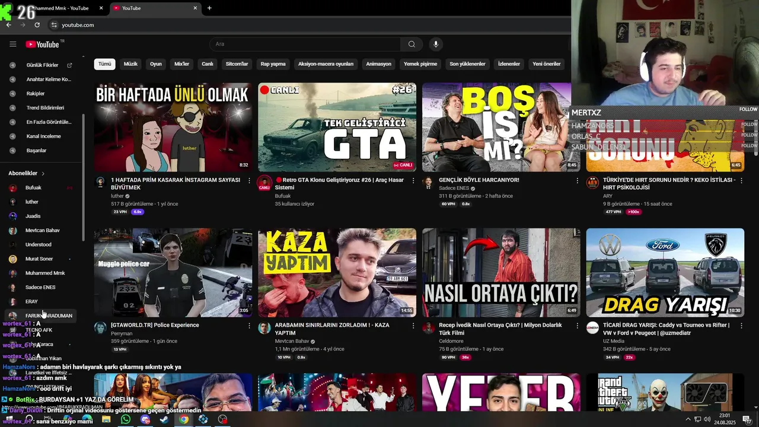
Task: Open the luther channel avatar under first video
Action: tap(100, 183)
